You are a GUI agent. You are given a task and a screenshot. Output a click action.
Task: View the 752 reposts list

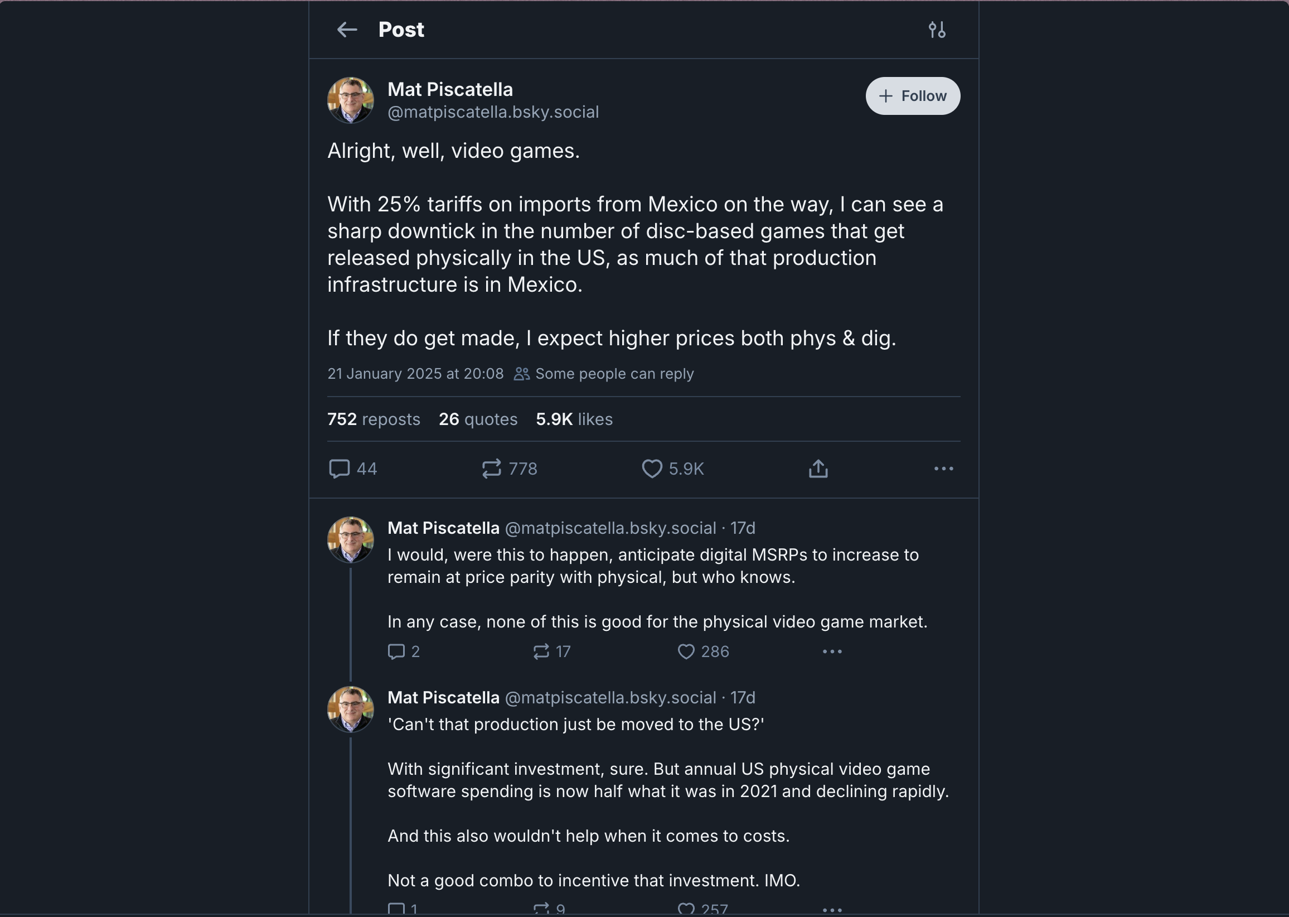coord(374,419)
